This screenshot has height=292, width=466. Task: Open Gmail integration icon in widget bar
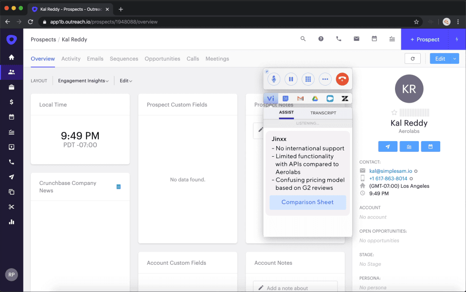[301, 99]
